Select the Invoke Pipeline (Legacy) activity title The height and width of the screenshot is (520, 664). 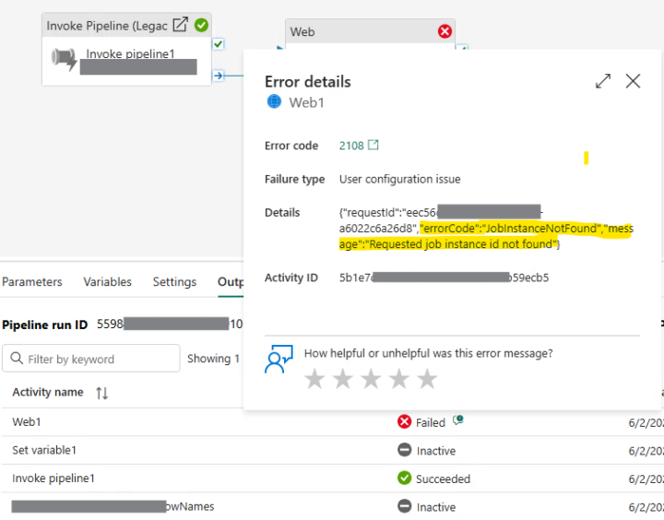107,26
